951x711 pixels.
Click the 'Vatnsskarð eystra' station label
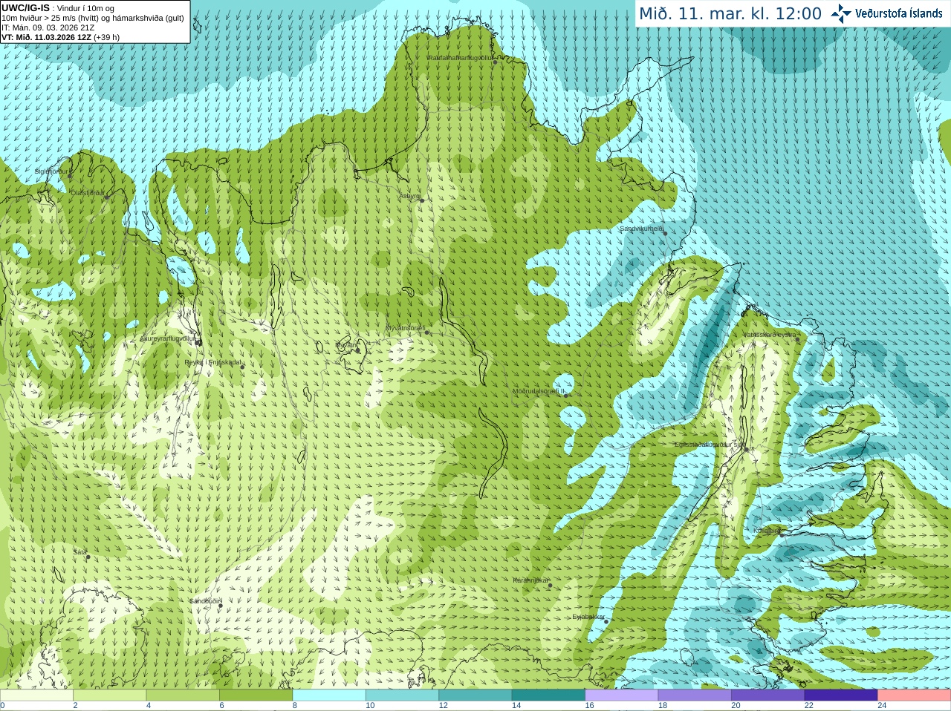tap(769, 335)
